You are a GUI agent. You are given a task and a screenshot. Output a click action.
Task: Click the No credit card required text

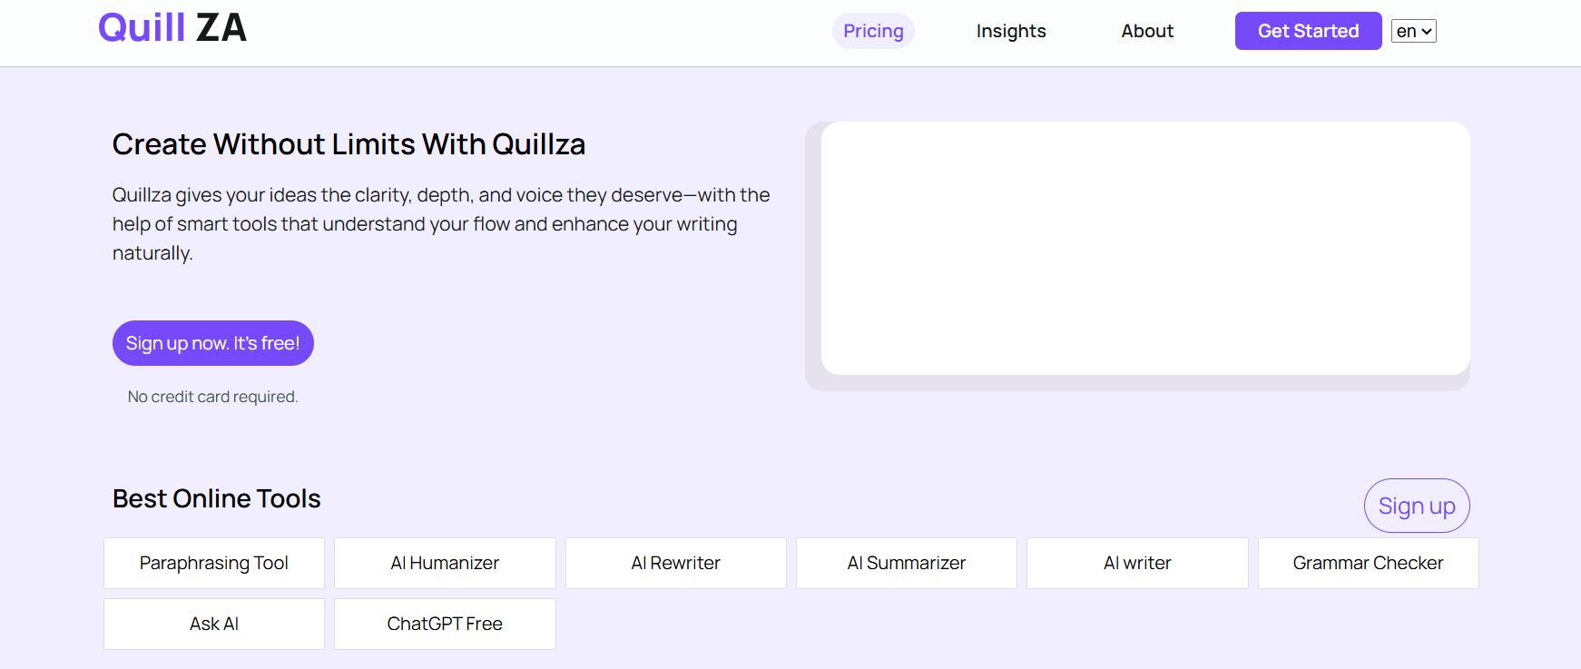[212, 397]
